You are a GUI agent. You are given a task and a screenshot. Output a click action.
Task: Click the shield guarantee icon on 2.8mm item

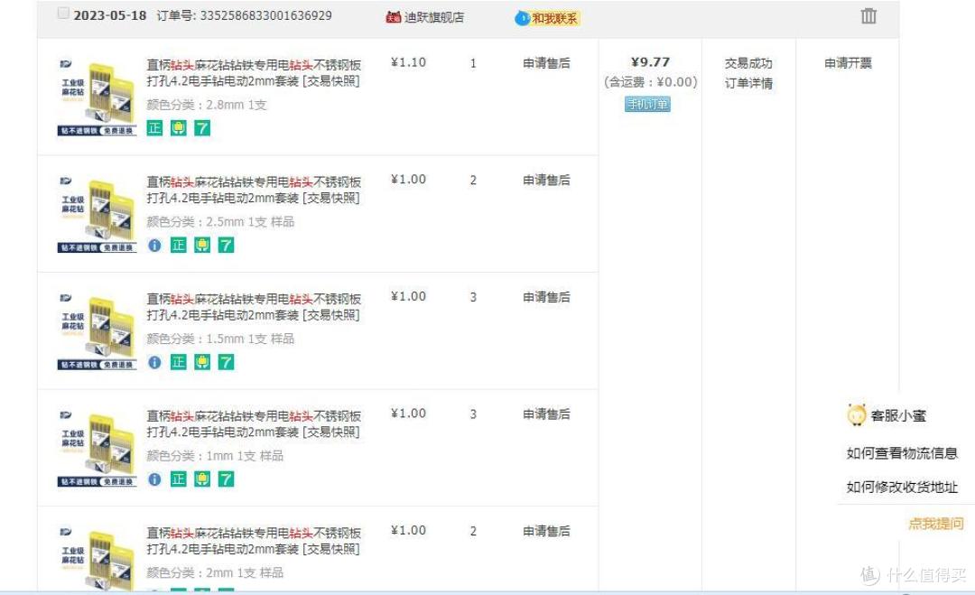coord(179,128)
